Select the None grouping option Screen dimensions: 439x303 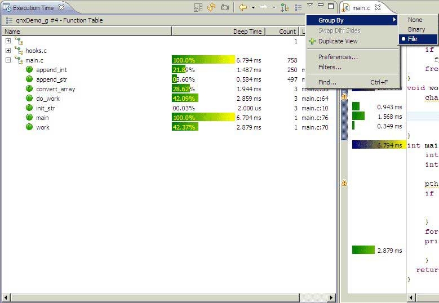[415, 20]
